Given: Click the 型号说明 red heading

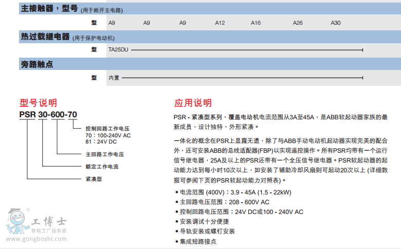Looking at the screenshot, I should click(38, 102).
